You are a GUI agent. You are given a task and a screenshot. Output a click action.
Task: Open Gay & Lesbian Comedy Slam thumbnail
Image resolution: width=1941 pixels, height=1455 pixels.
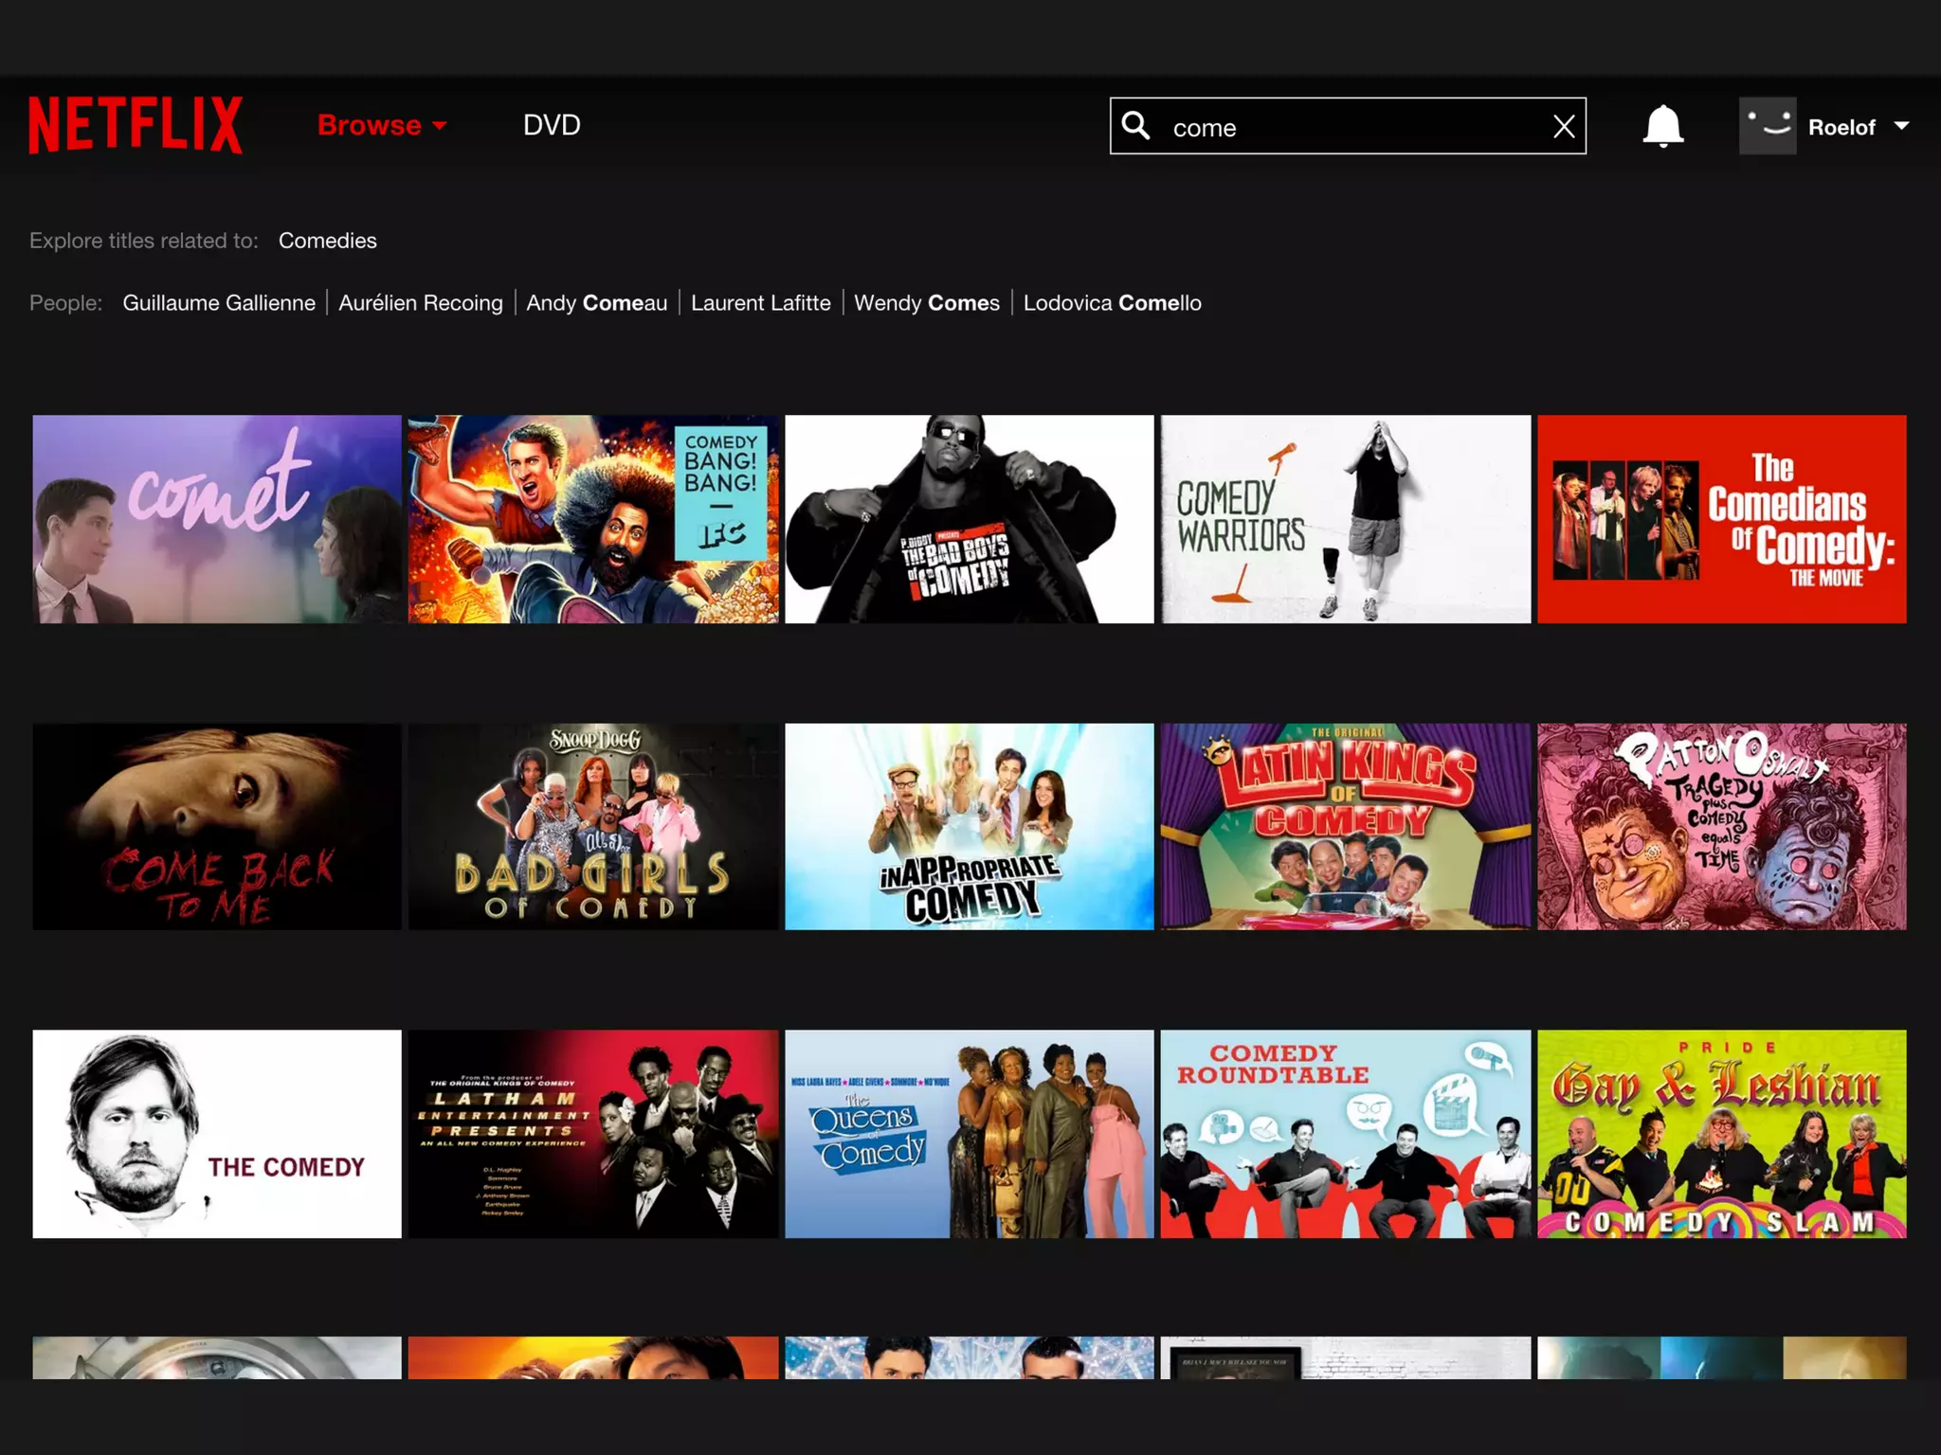pyautogui.click(x=1721, y=1134)
